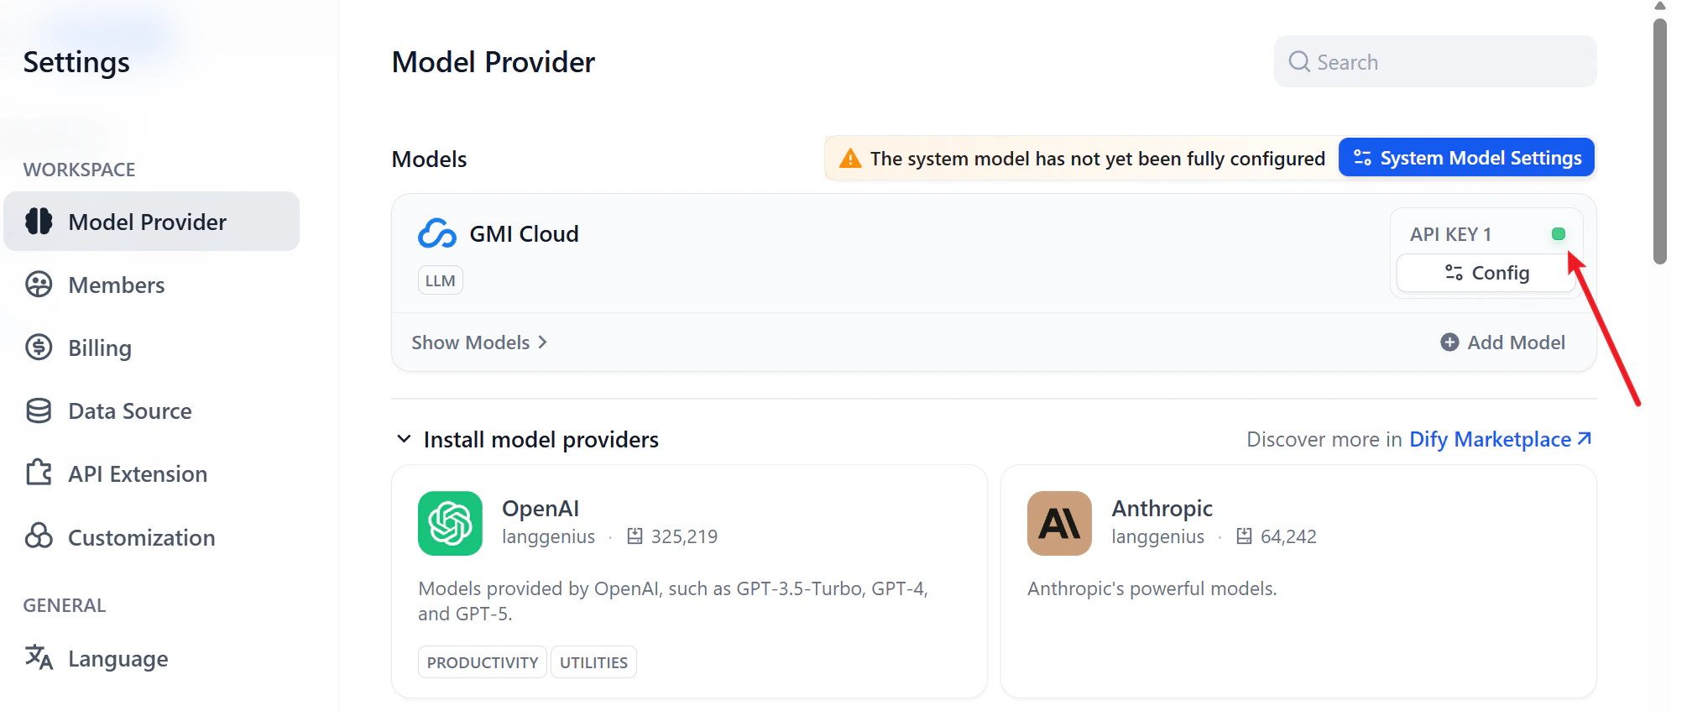Click the API KEY 1 label

click(1450, 234)
